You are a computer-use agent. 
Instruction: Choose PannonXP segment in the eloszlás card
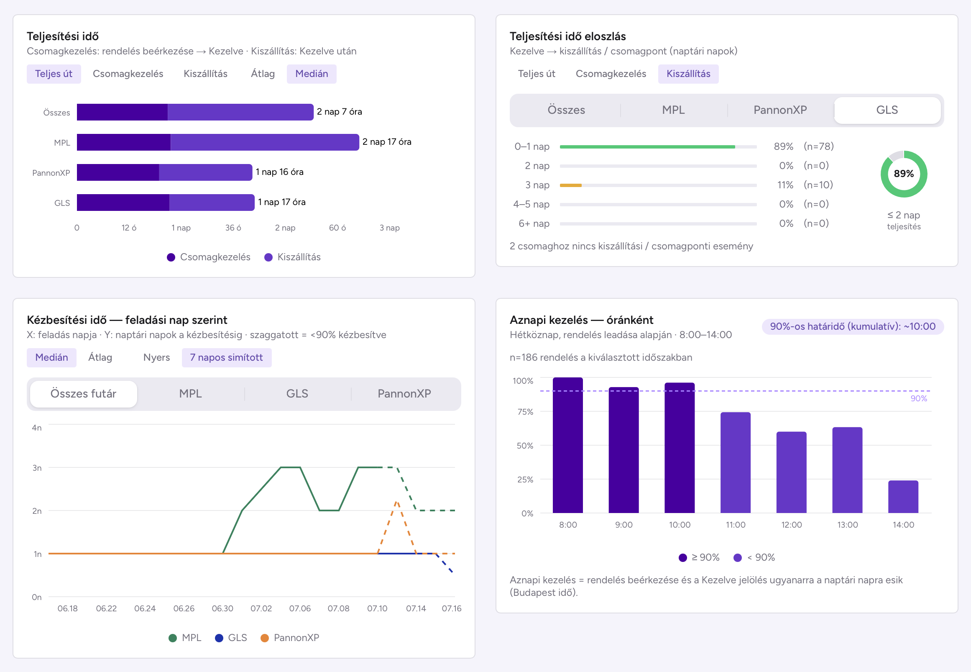tap(780, 110)
